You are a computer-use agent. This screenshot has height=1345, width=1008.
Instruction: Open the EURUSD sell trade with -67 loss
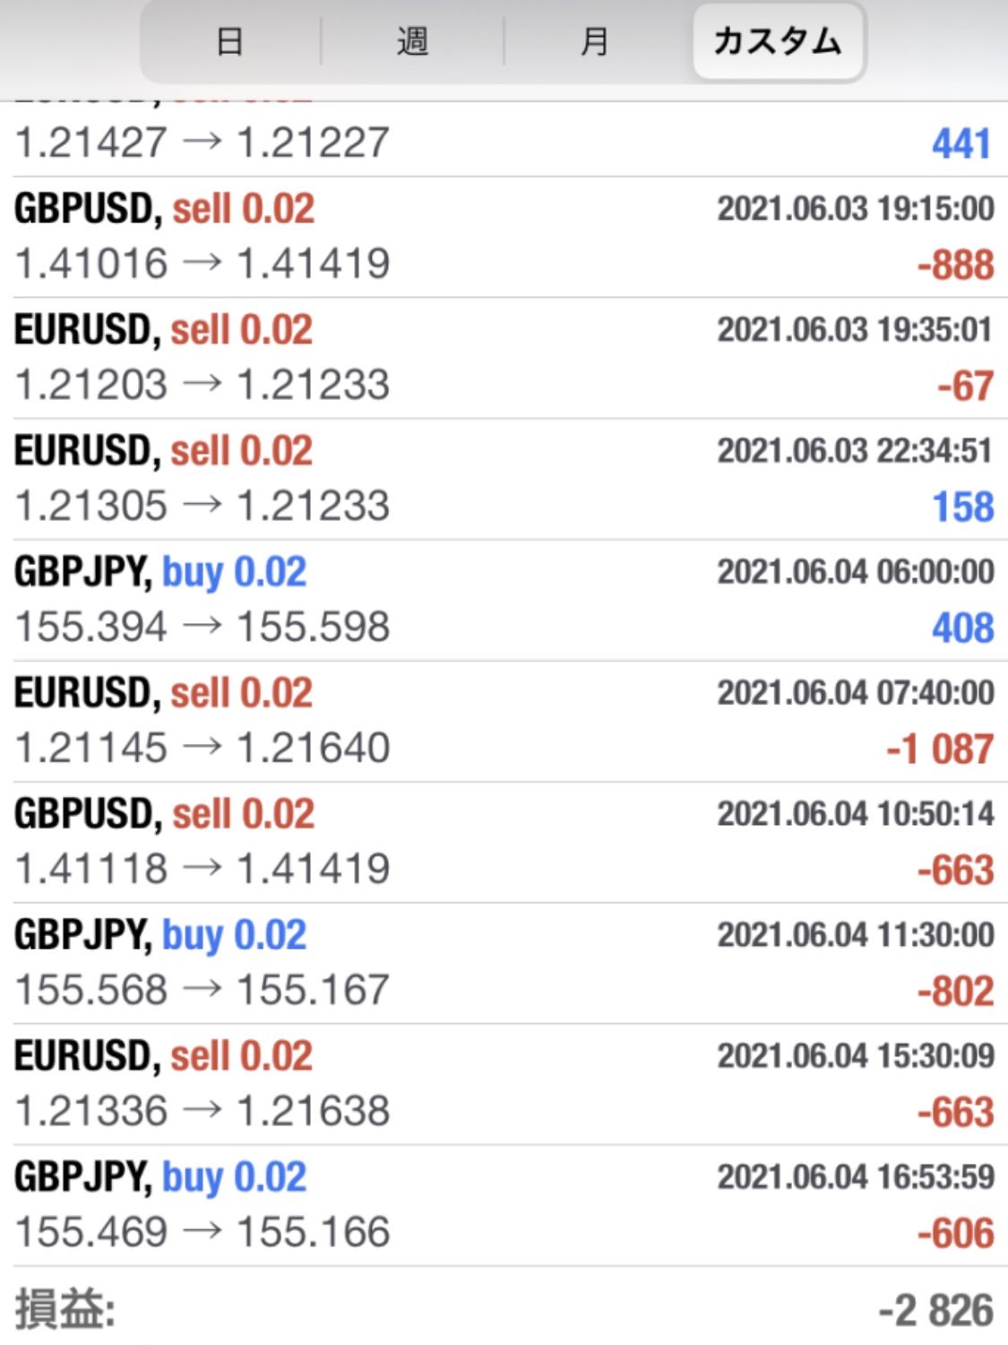(x=504, y=358)
